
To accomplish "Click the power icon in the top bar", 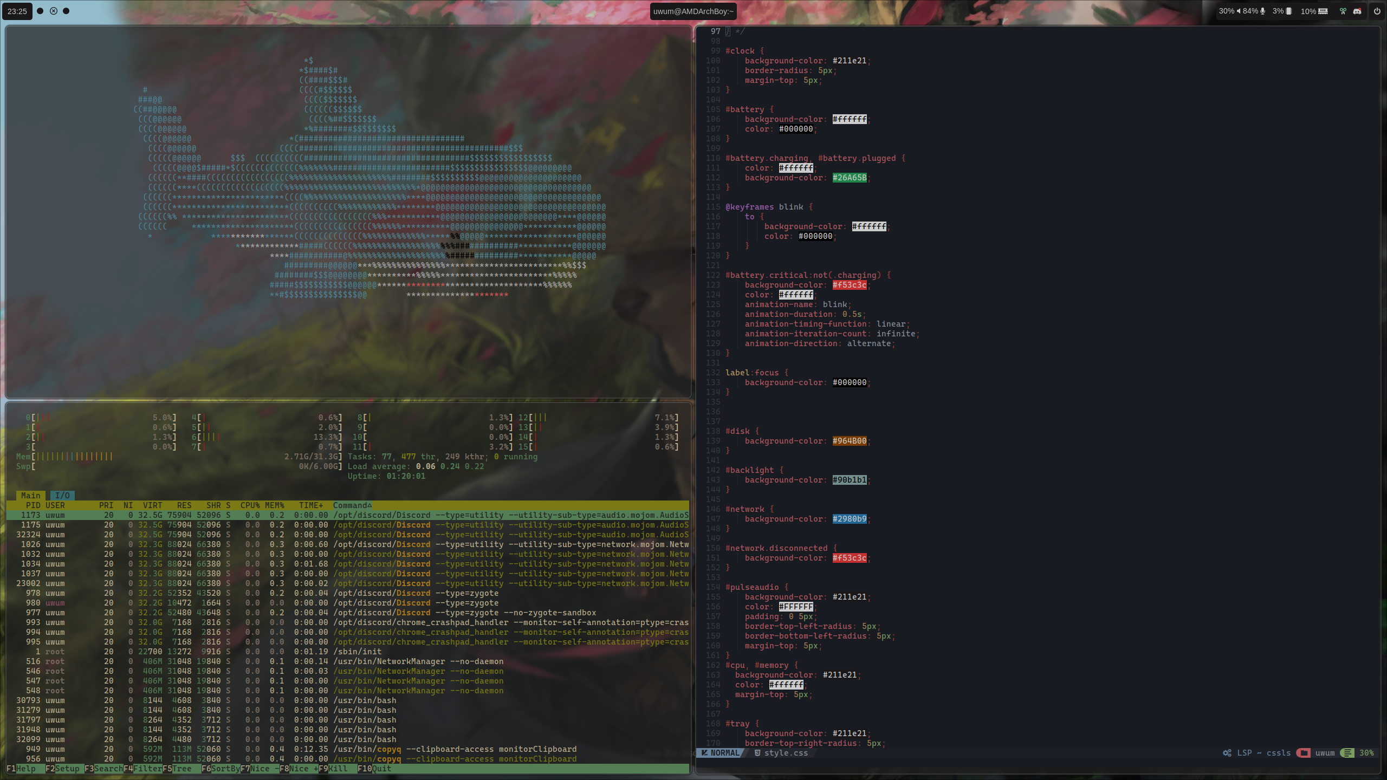I will pyautogui.click(x=1377, y=11).
